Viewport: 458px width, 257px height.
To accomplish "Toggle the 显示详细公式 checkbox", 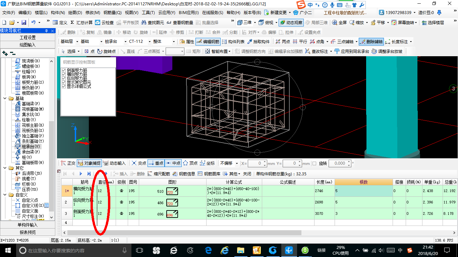I will click(64, 86).
